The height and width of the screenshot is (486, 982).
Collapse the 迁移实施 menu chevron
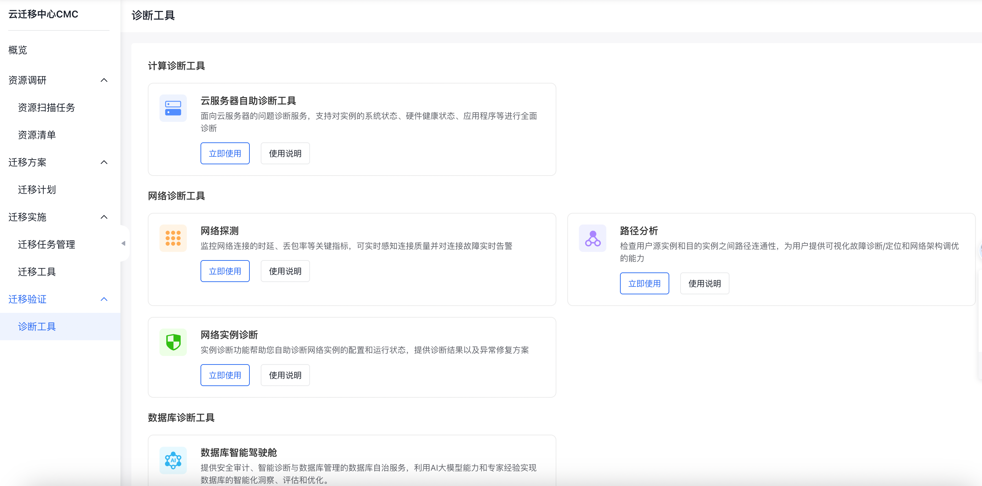[x=104, y=217]
